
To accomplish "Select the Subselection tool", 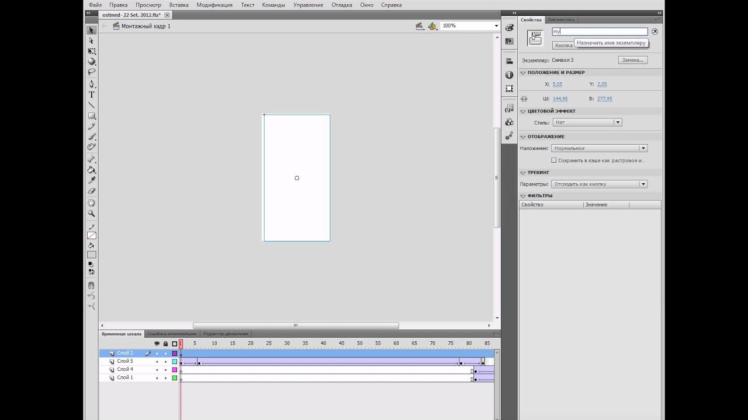I will click(92, 41).
